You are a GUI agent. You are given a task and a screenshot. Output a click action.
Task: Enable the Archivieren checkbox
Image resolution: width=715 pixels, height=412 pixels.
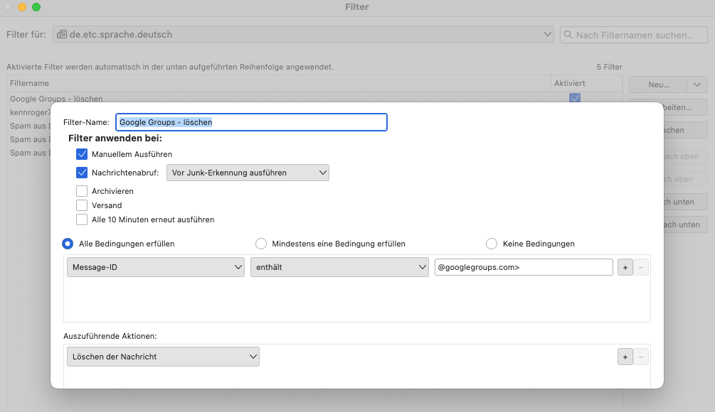(82, 191)
